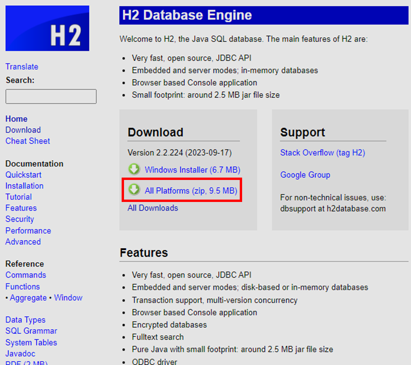
Task: Click the Support section heading
Action: coord(302,132)
